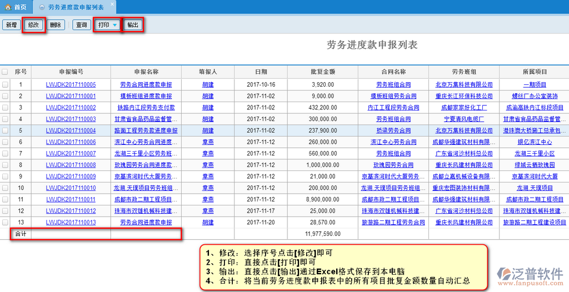Click the 查询 toolbar button
Screen dimensions: 569x292
(x=82, y=25)
